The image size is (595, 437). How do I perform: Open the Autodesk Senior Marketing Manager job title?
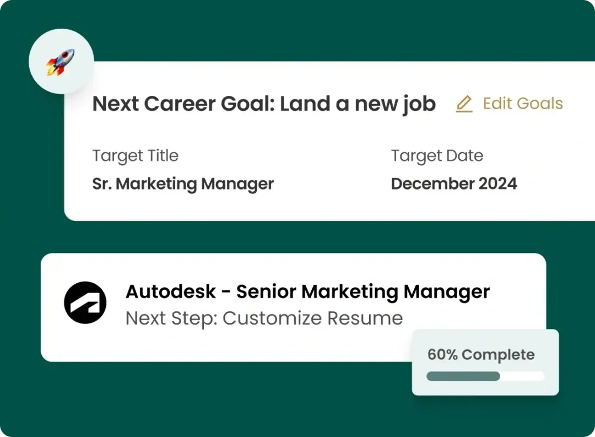[307, 292]
